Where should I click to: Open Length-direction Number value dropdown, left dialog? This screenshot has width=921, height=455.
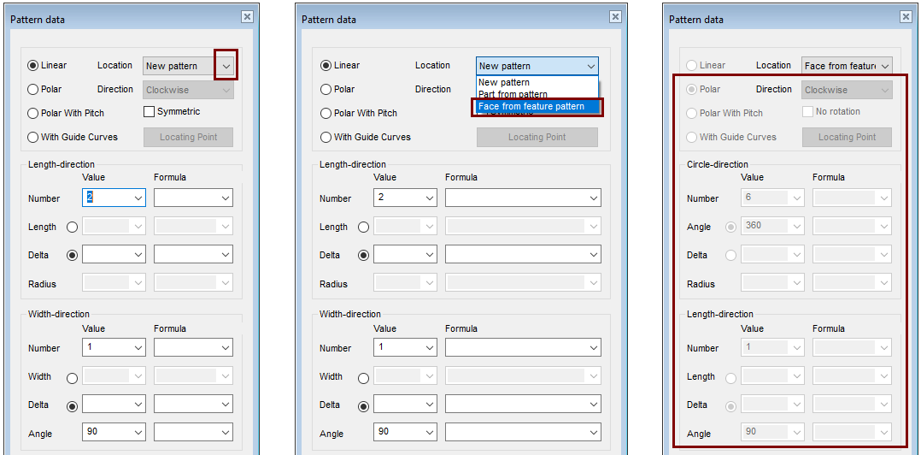coord(138,198)
